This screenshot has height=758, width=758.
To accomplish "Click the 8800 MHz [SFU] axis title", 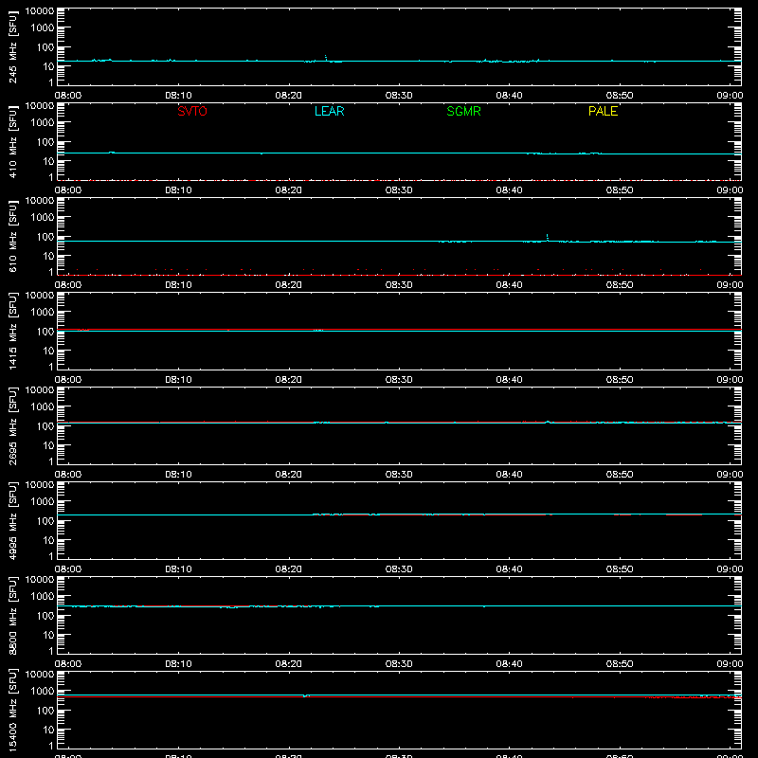I will (13, 615).
